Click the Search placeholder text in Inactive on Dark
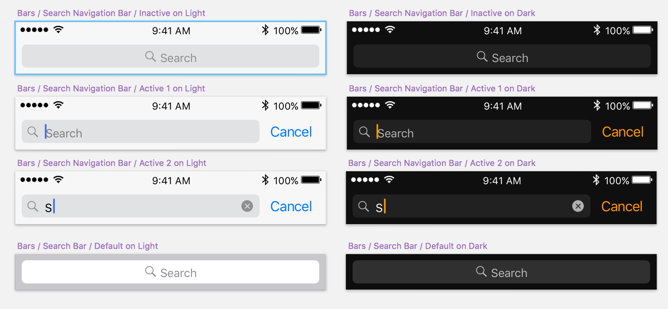The image size is (668, 309). pyautogui.click(x=510, y=57)
